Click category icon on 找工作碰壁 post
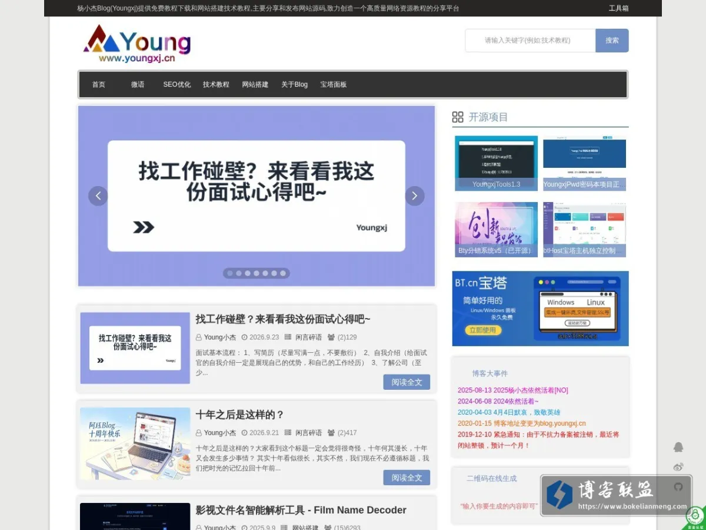 click(x=288, y=337)
